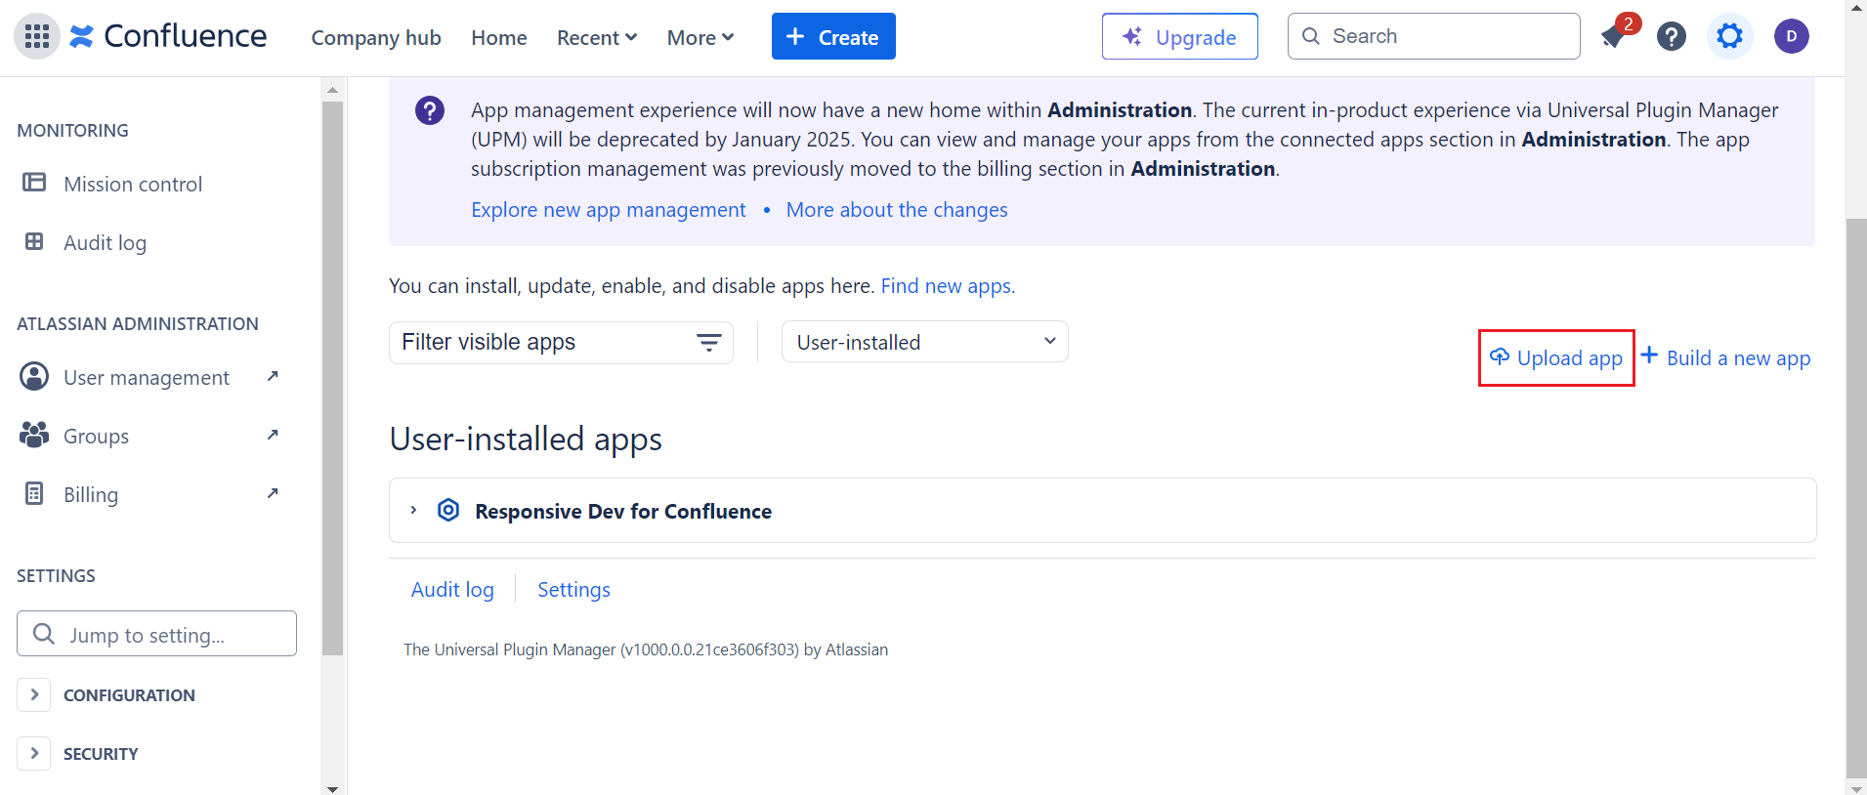Open More about the changes link
The height and width of the screenshot is (795, 1867).
897,210
